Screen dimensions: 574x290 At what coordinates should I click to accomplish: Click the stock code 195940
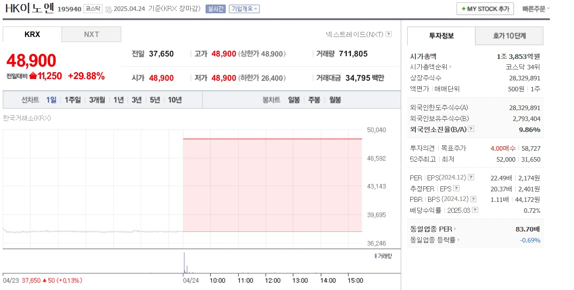[x=69, y=9]
